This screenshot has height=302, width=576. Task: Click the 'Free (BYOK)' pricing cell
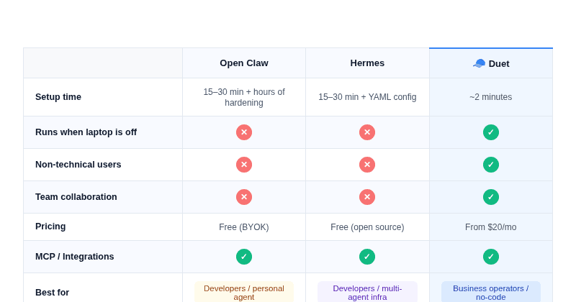click(244, 227)
